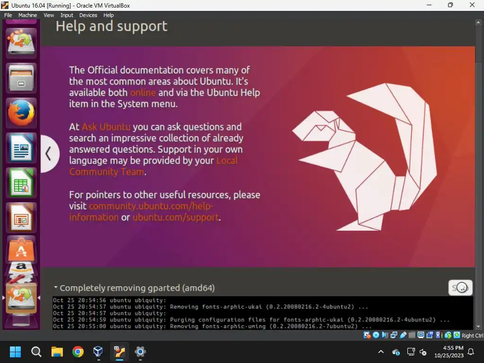Click the keyboard capture status icon
Image resolution: width=484 pixels, height=363 pixels.
tap(457, 335)
